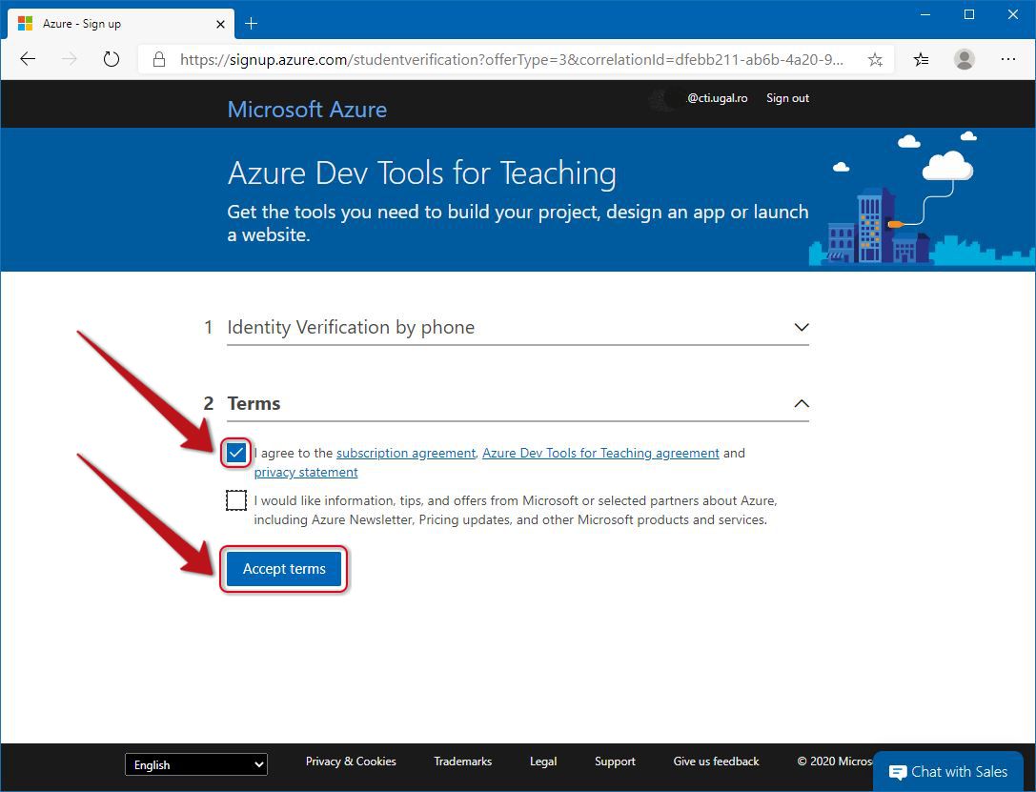Collapse the Terms section chevron

(802, 403)
